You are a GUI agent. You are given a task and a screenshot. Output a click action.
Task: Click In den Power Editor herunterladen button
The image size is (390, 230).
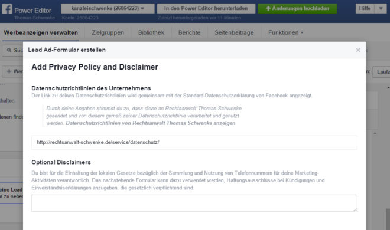pos(206,8)
